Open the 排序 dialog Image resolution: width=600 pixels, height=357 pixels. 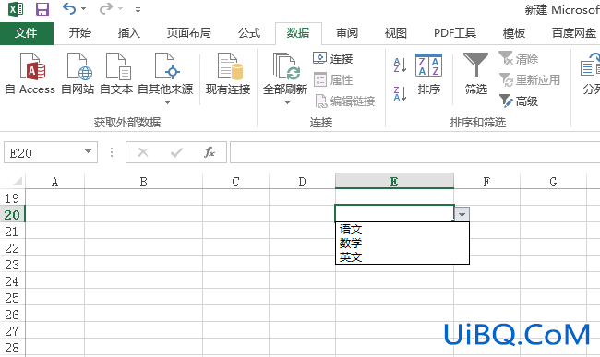pyautogui.click(x=429, y=75)
